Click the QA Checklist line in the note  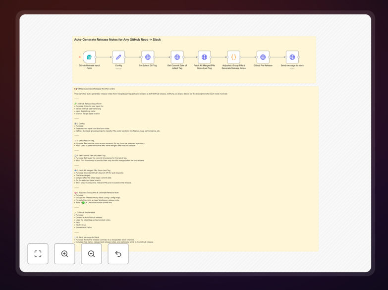[x=93, y=203]
